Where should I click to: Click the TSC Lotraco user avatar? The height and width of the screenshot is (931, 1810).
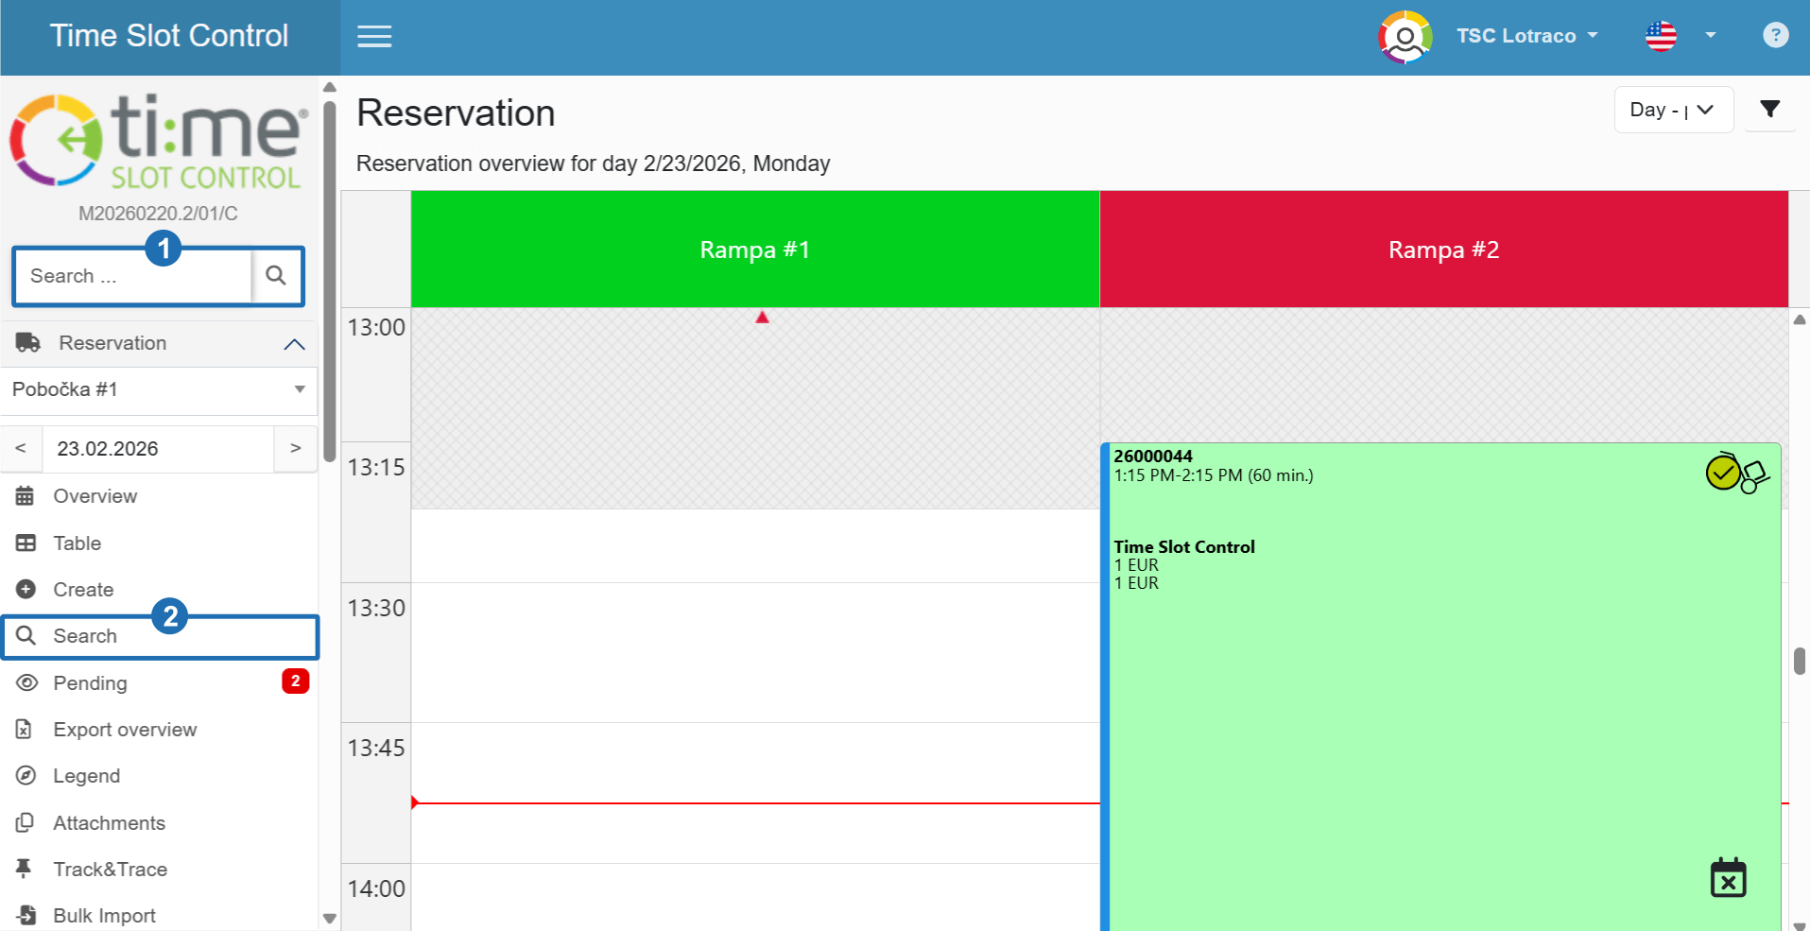coord(1405,37)
